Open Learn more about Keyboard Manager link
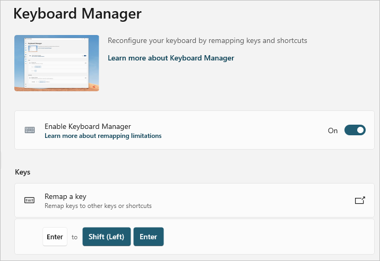The width and height of the screenshot is (380, 261). 171,58
